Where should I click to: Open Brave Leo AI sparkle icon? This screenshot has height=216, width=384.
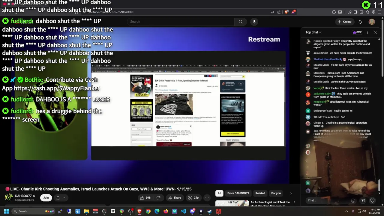(368, 12)
